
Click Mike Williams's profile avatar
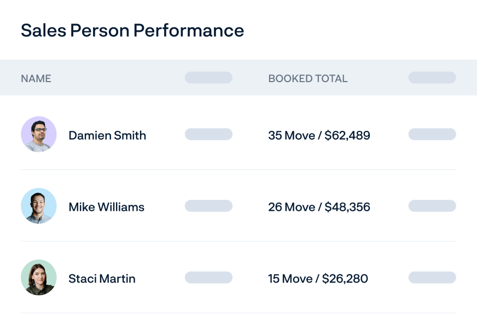38,206
